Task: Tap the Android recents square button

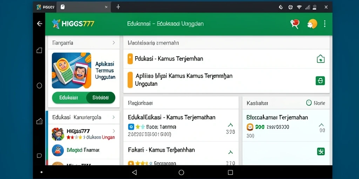Action: pos(230,172)
